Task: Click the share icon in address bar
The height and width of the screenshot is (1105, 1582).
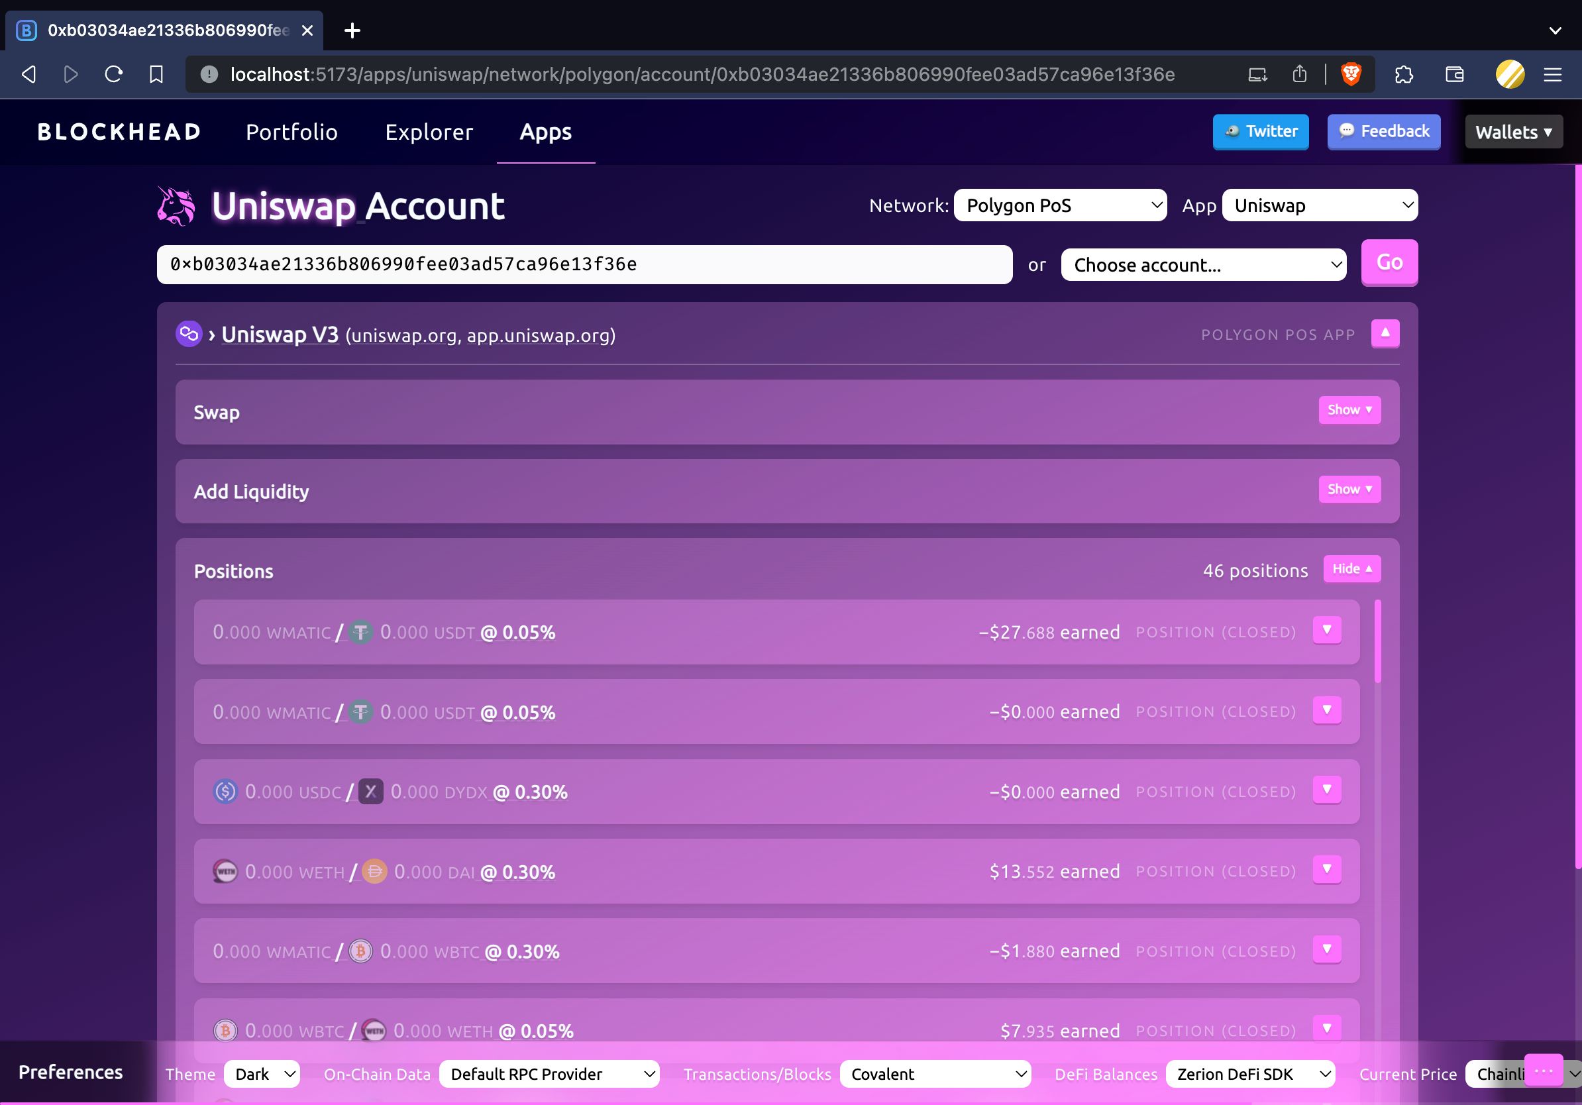Action: [1300, 74]
